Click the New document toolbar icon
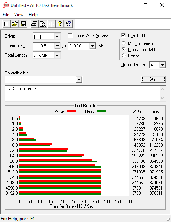 point(6,24)
